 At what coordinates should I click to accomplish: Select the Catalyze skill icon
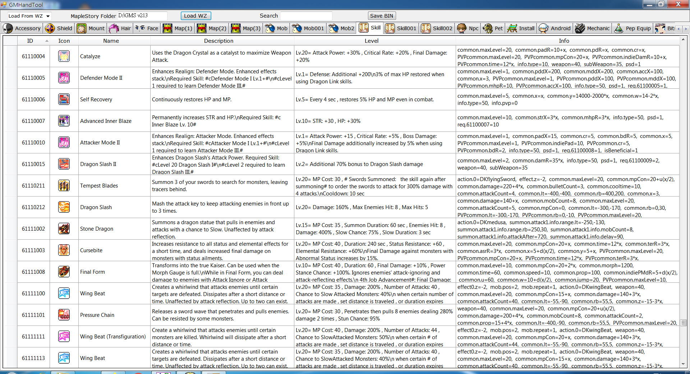point(64,56)
